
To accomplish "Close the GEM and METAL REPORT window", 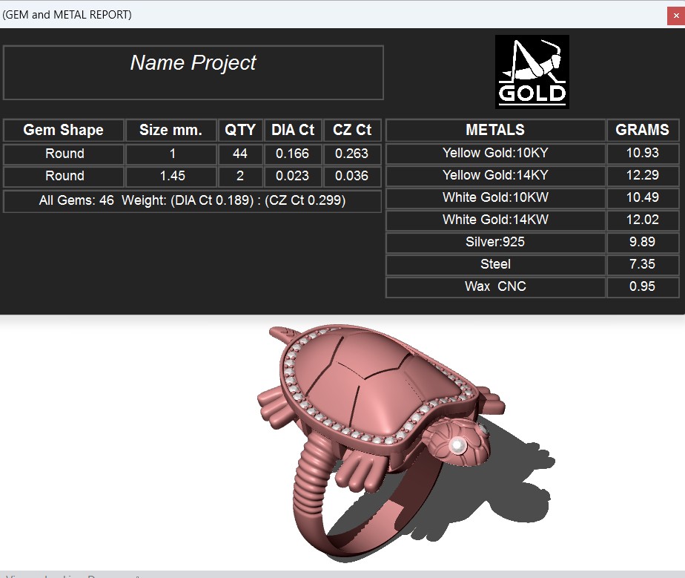I will (676, 16).
